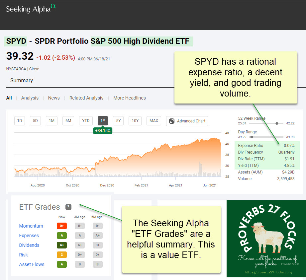This screenshot has width=306, height=280.
Task: Click the 52 Week Range slider marker
Action: (277, 123)
